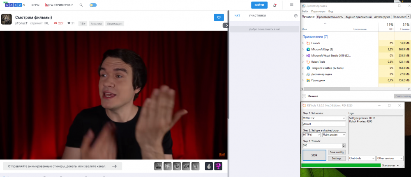
Task: Click the channel name input field
Action: click(x=324, y=124)
